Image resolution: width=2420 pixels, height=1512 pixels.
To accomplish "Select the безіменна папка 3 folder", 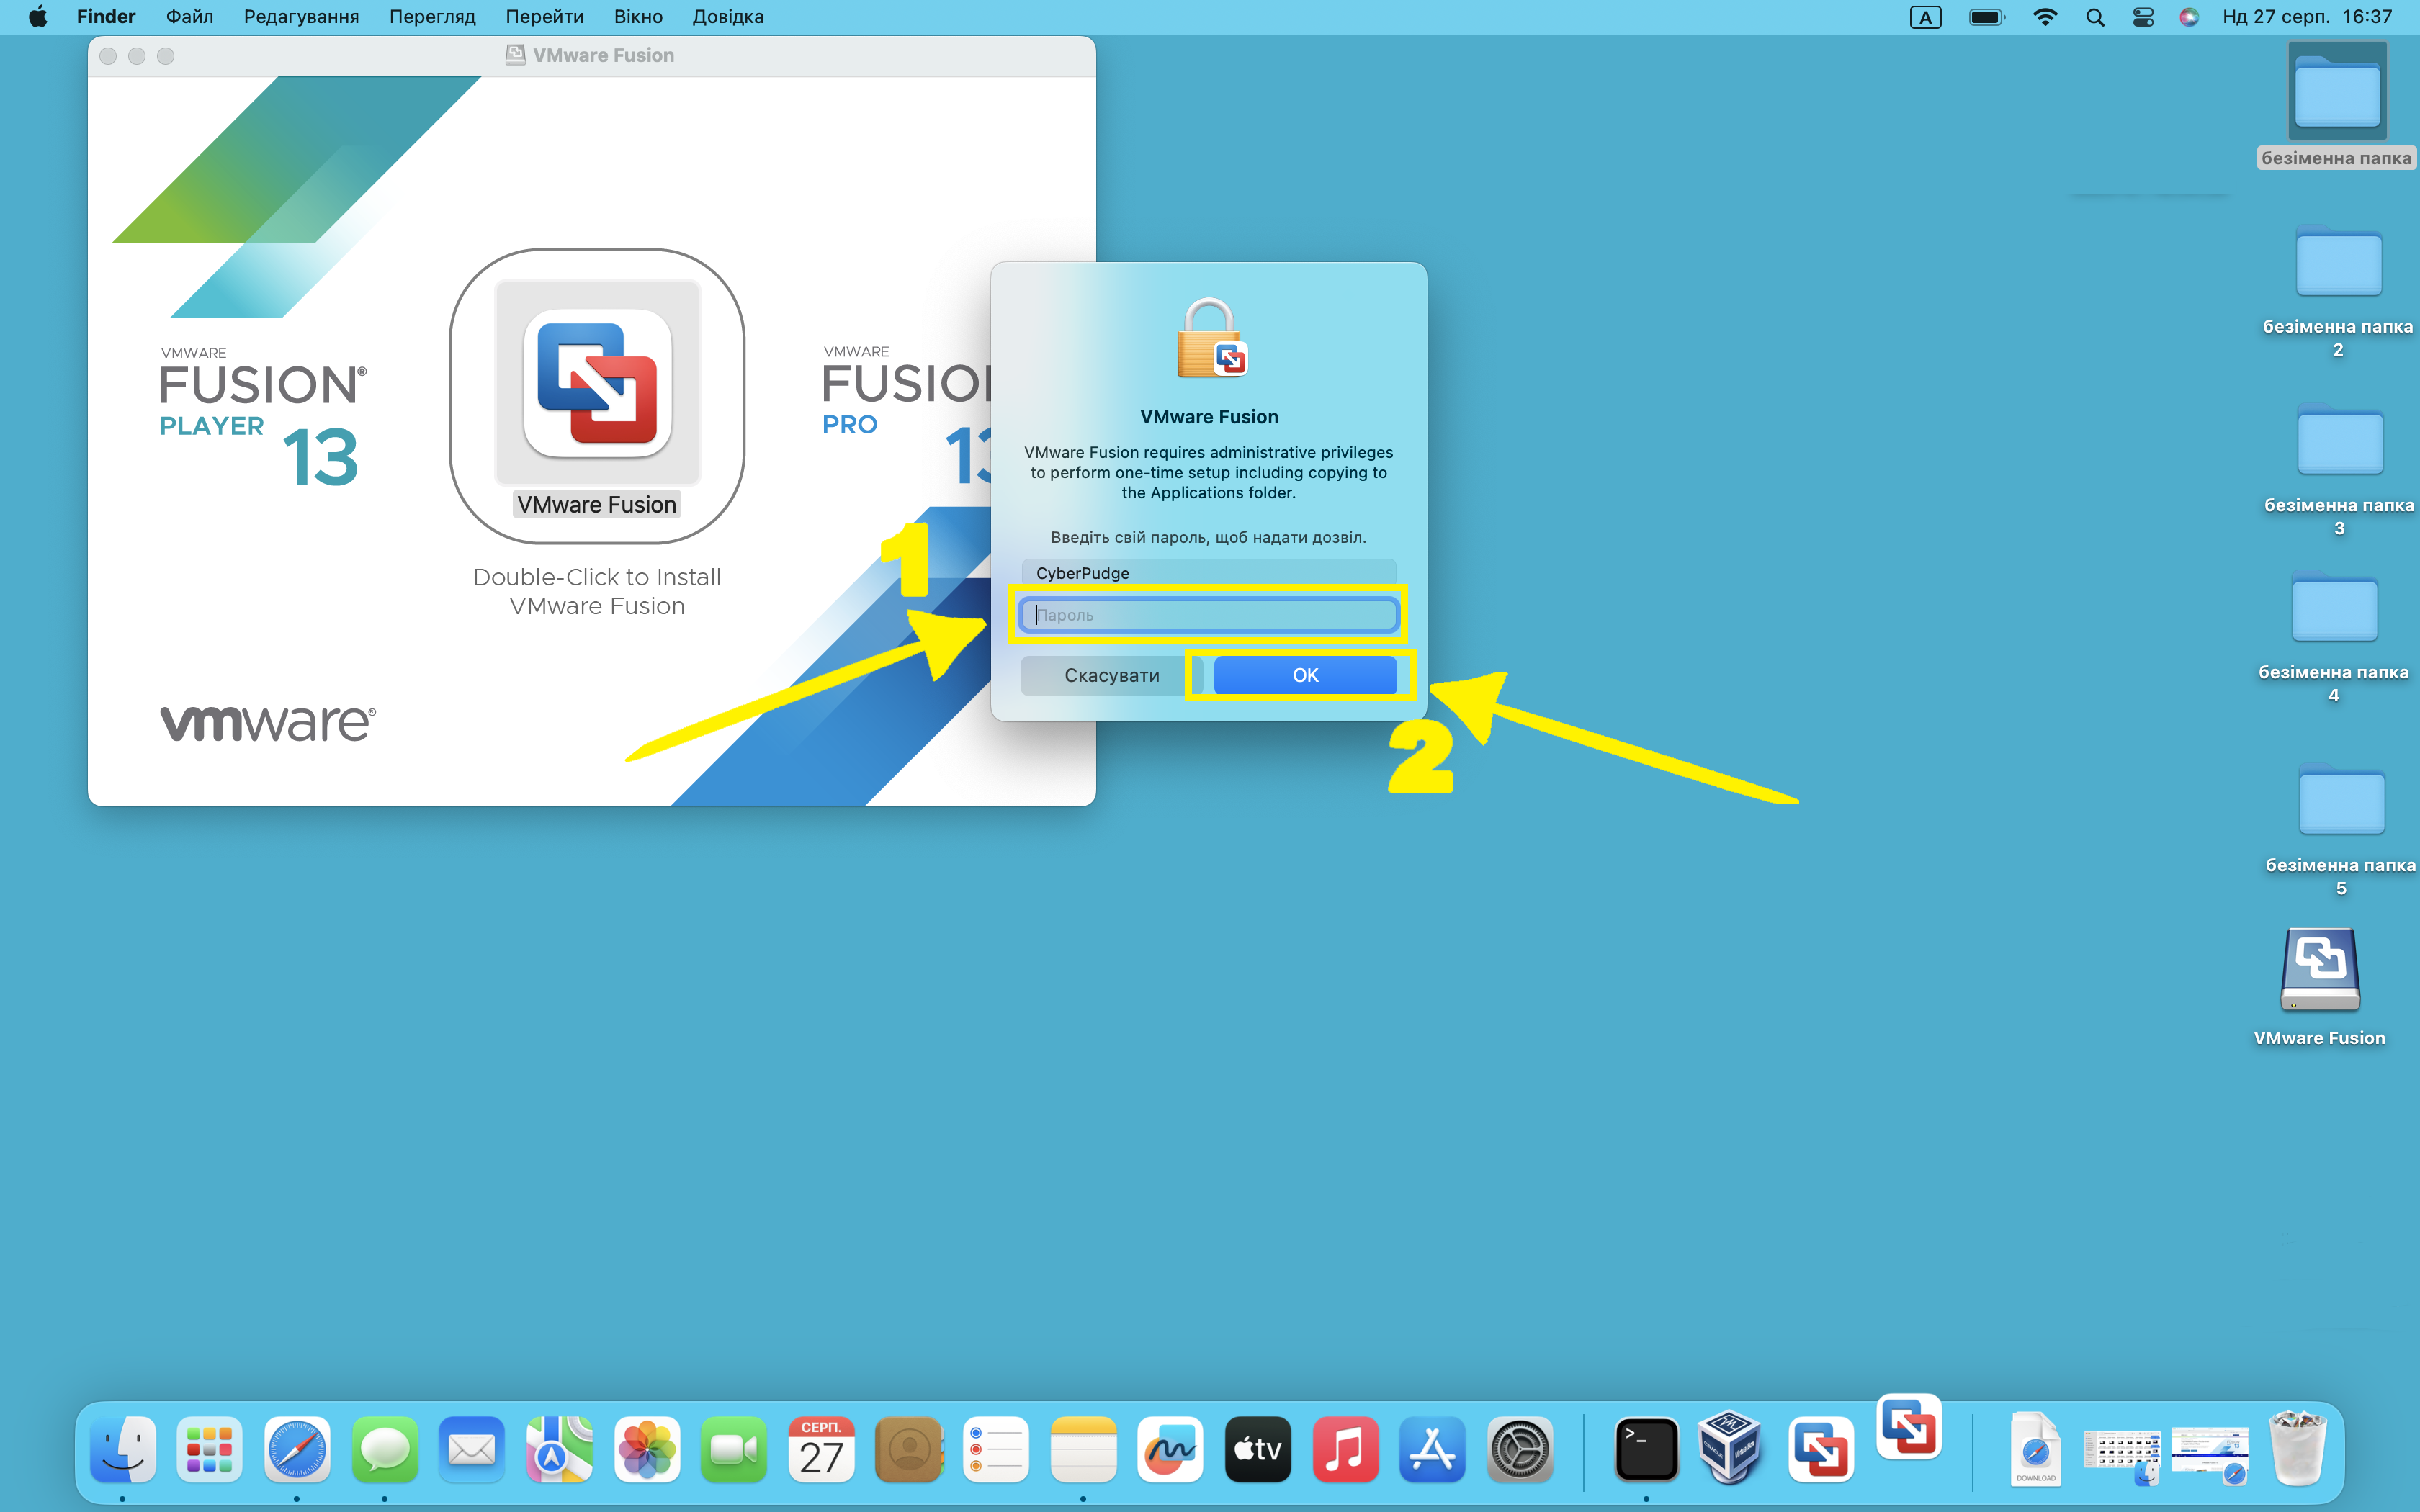I will pyautogui.click(x=2339, y=470).
